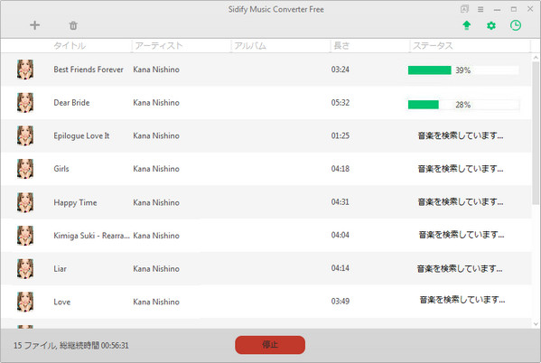Click the Sidify Music Converter Free title

point(276,9)
